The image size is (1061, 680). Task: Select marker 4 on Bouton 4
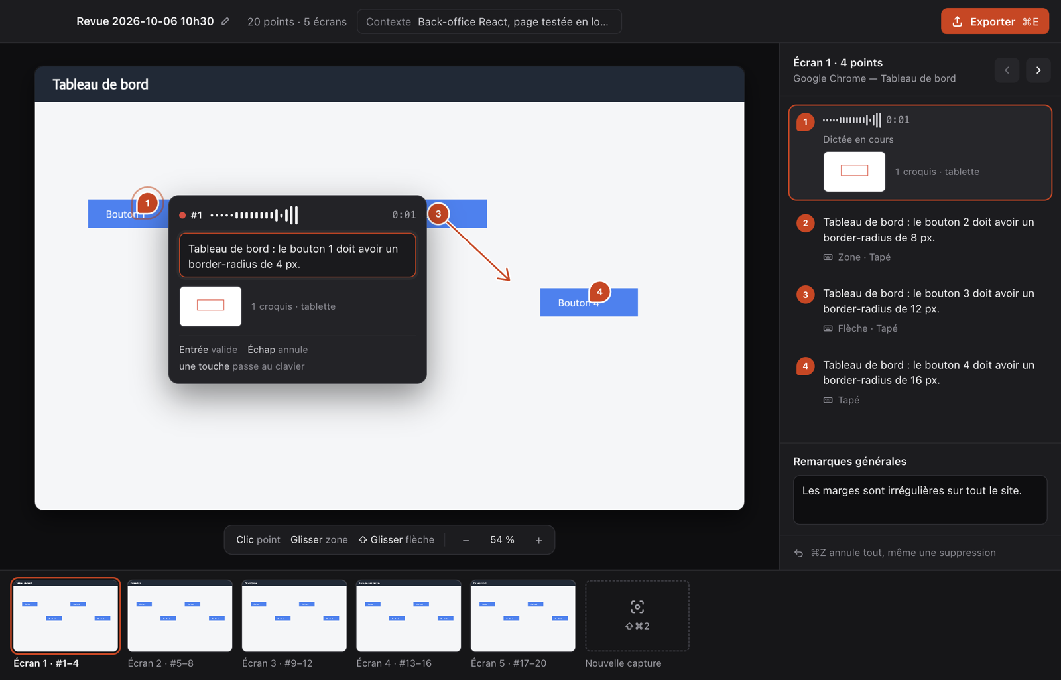click(x=599, y=291)
